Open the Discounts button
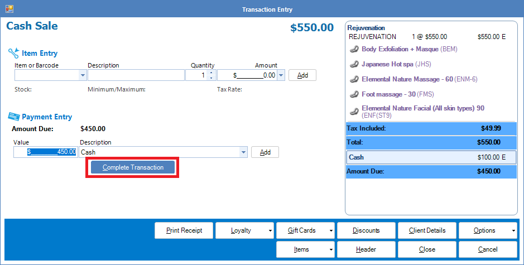 coord(366,230)
